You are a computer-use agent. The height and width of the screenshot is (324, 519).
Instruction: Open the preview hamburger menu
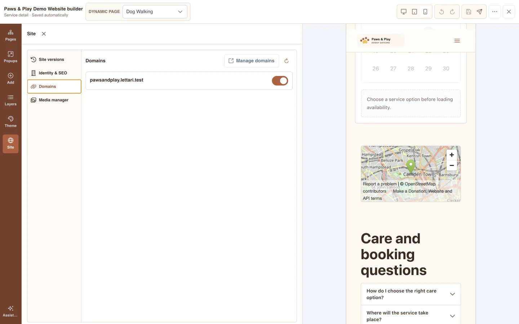pyautogui.click(x=457, y=41)
